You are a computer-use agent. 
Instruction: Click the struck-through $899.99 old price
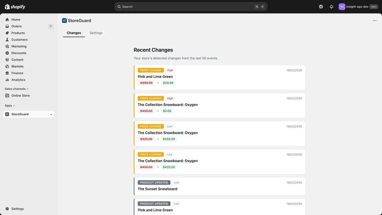pyautogui.click(x=146, y=83)
